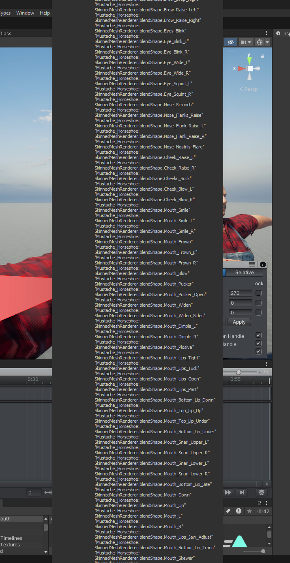Click the green Y axis cone
290x563 pixels.
pyautogui.click(x=249, y=60)
